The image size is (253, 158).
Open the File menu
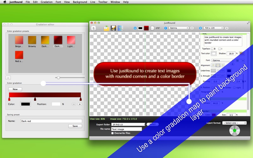[x=28, y=2]
